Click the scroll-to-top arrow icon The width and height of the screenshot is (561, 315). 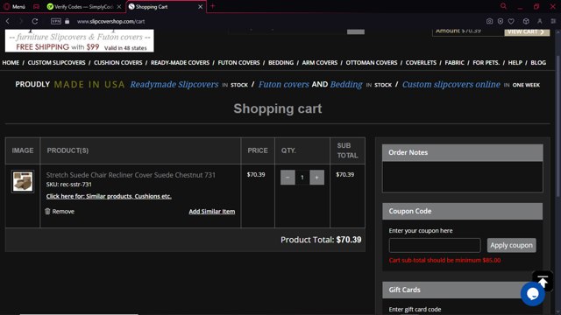point(543,282)
